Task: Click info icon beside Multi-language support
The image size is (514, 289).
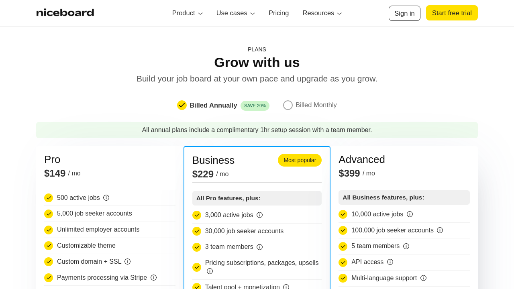Action: [x=423, y=278]
